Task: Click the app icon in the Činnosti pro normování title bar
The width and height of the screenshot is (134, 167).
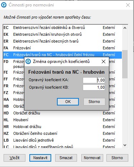Action: tap(4, 5)
